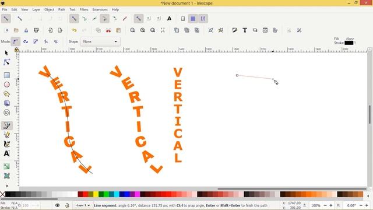
Task: Select the Bezier pen tool
Action: click(x=6, y=125)
